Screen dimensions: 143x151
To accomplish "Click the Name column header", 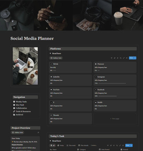I will (53, 150).
